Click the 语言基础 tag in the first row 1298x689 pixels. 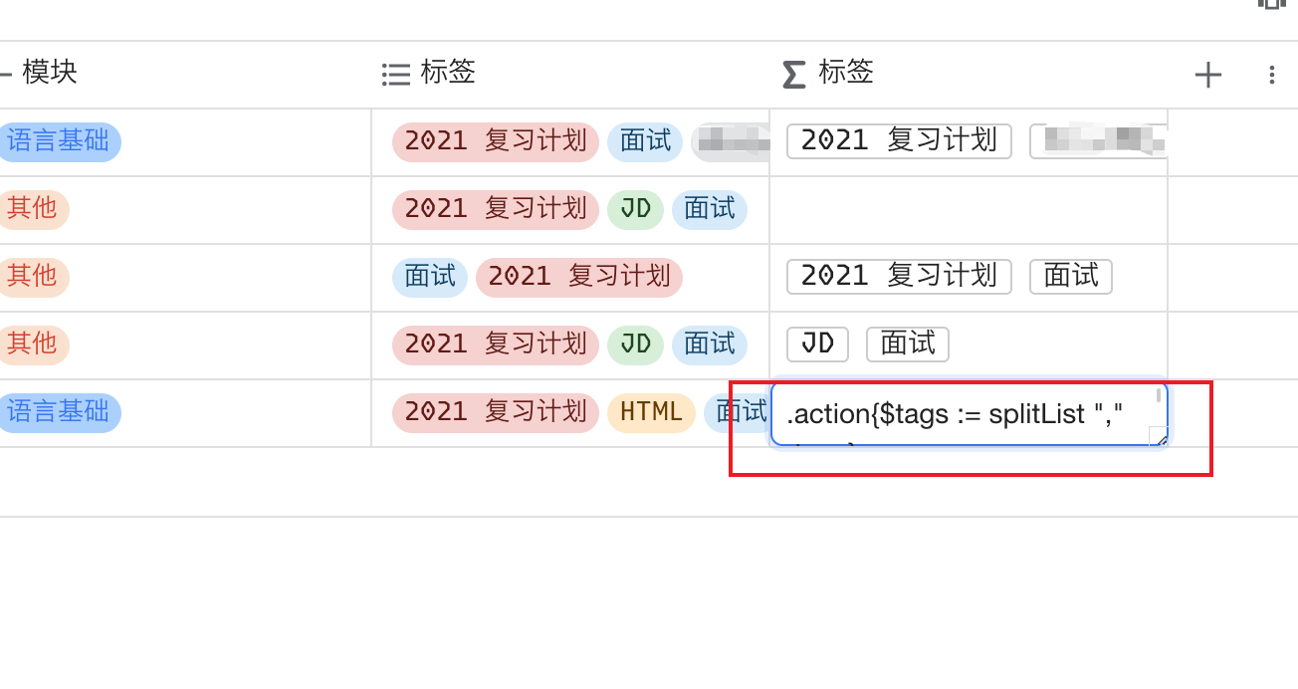point(58,141)
